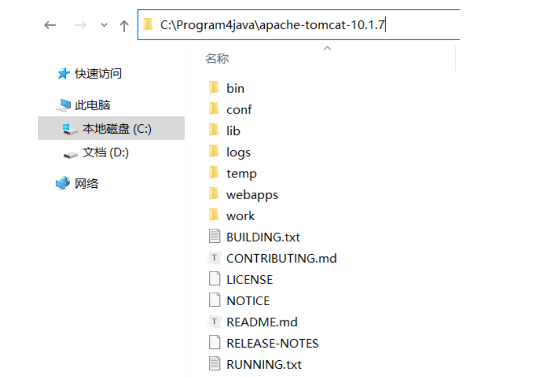This screenshot has width=553, height=377.
Task: Select the CONTRIBUTING.md file name
Action: pos(281,259)
